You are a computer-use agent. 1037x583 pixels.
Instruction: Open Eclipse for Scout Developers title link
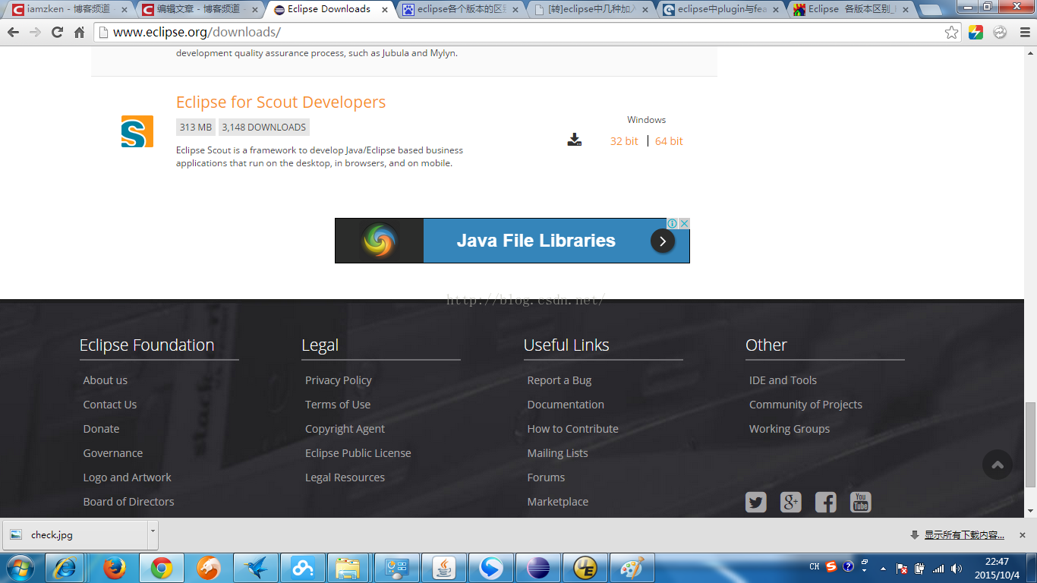point(281,102)
